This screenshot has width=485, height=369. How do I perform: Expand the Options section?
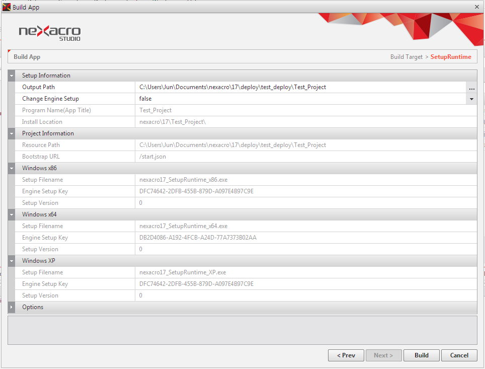(x=12, y=307)
